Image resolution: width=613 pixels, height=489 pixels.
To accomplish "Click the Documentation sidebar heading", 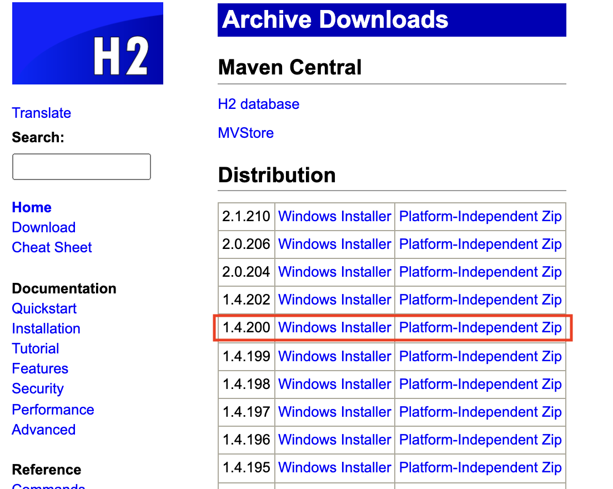I will pyautogui.click(x=64, y=288).
